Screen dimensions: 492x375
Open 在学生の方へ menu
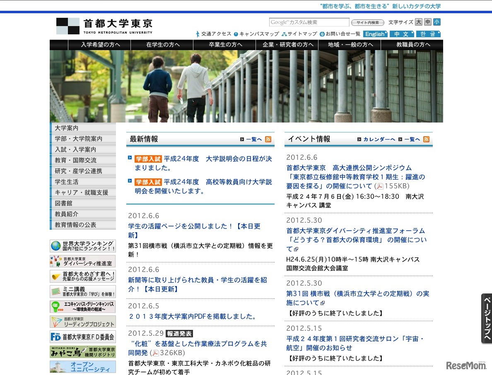(x=162, y=45)
